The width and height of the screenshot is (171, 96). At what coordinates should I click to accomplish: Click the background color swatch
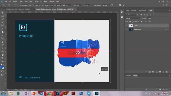point(3,68)
